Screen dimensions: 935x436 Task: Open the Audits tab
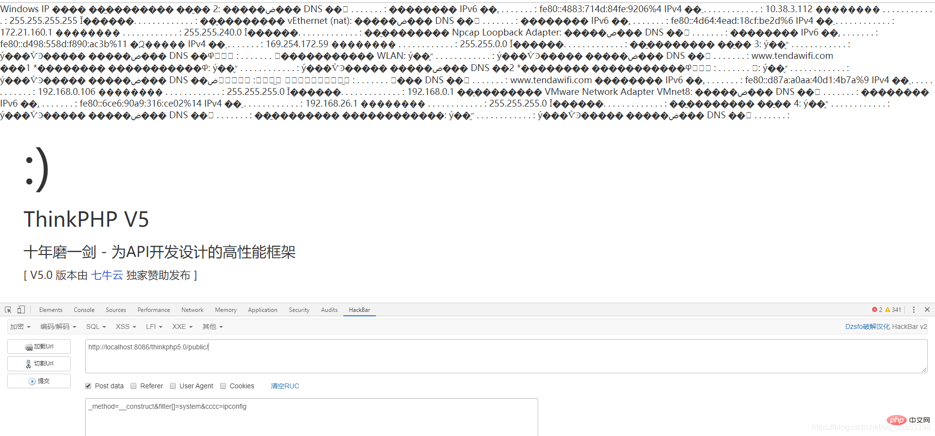tap(329, 310)
